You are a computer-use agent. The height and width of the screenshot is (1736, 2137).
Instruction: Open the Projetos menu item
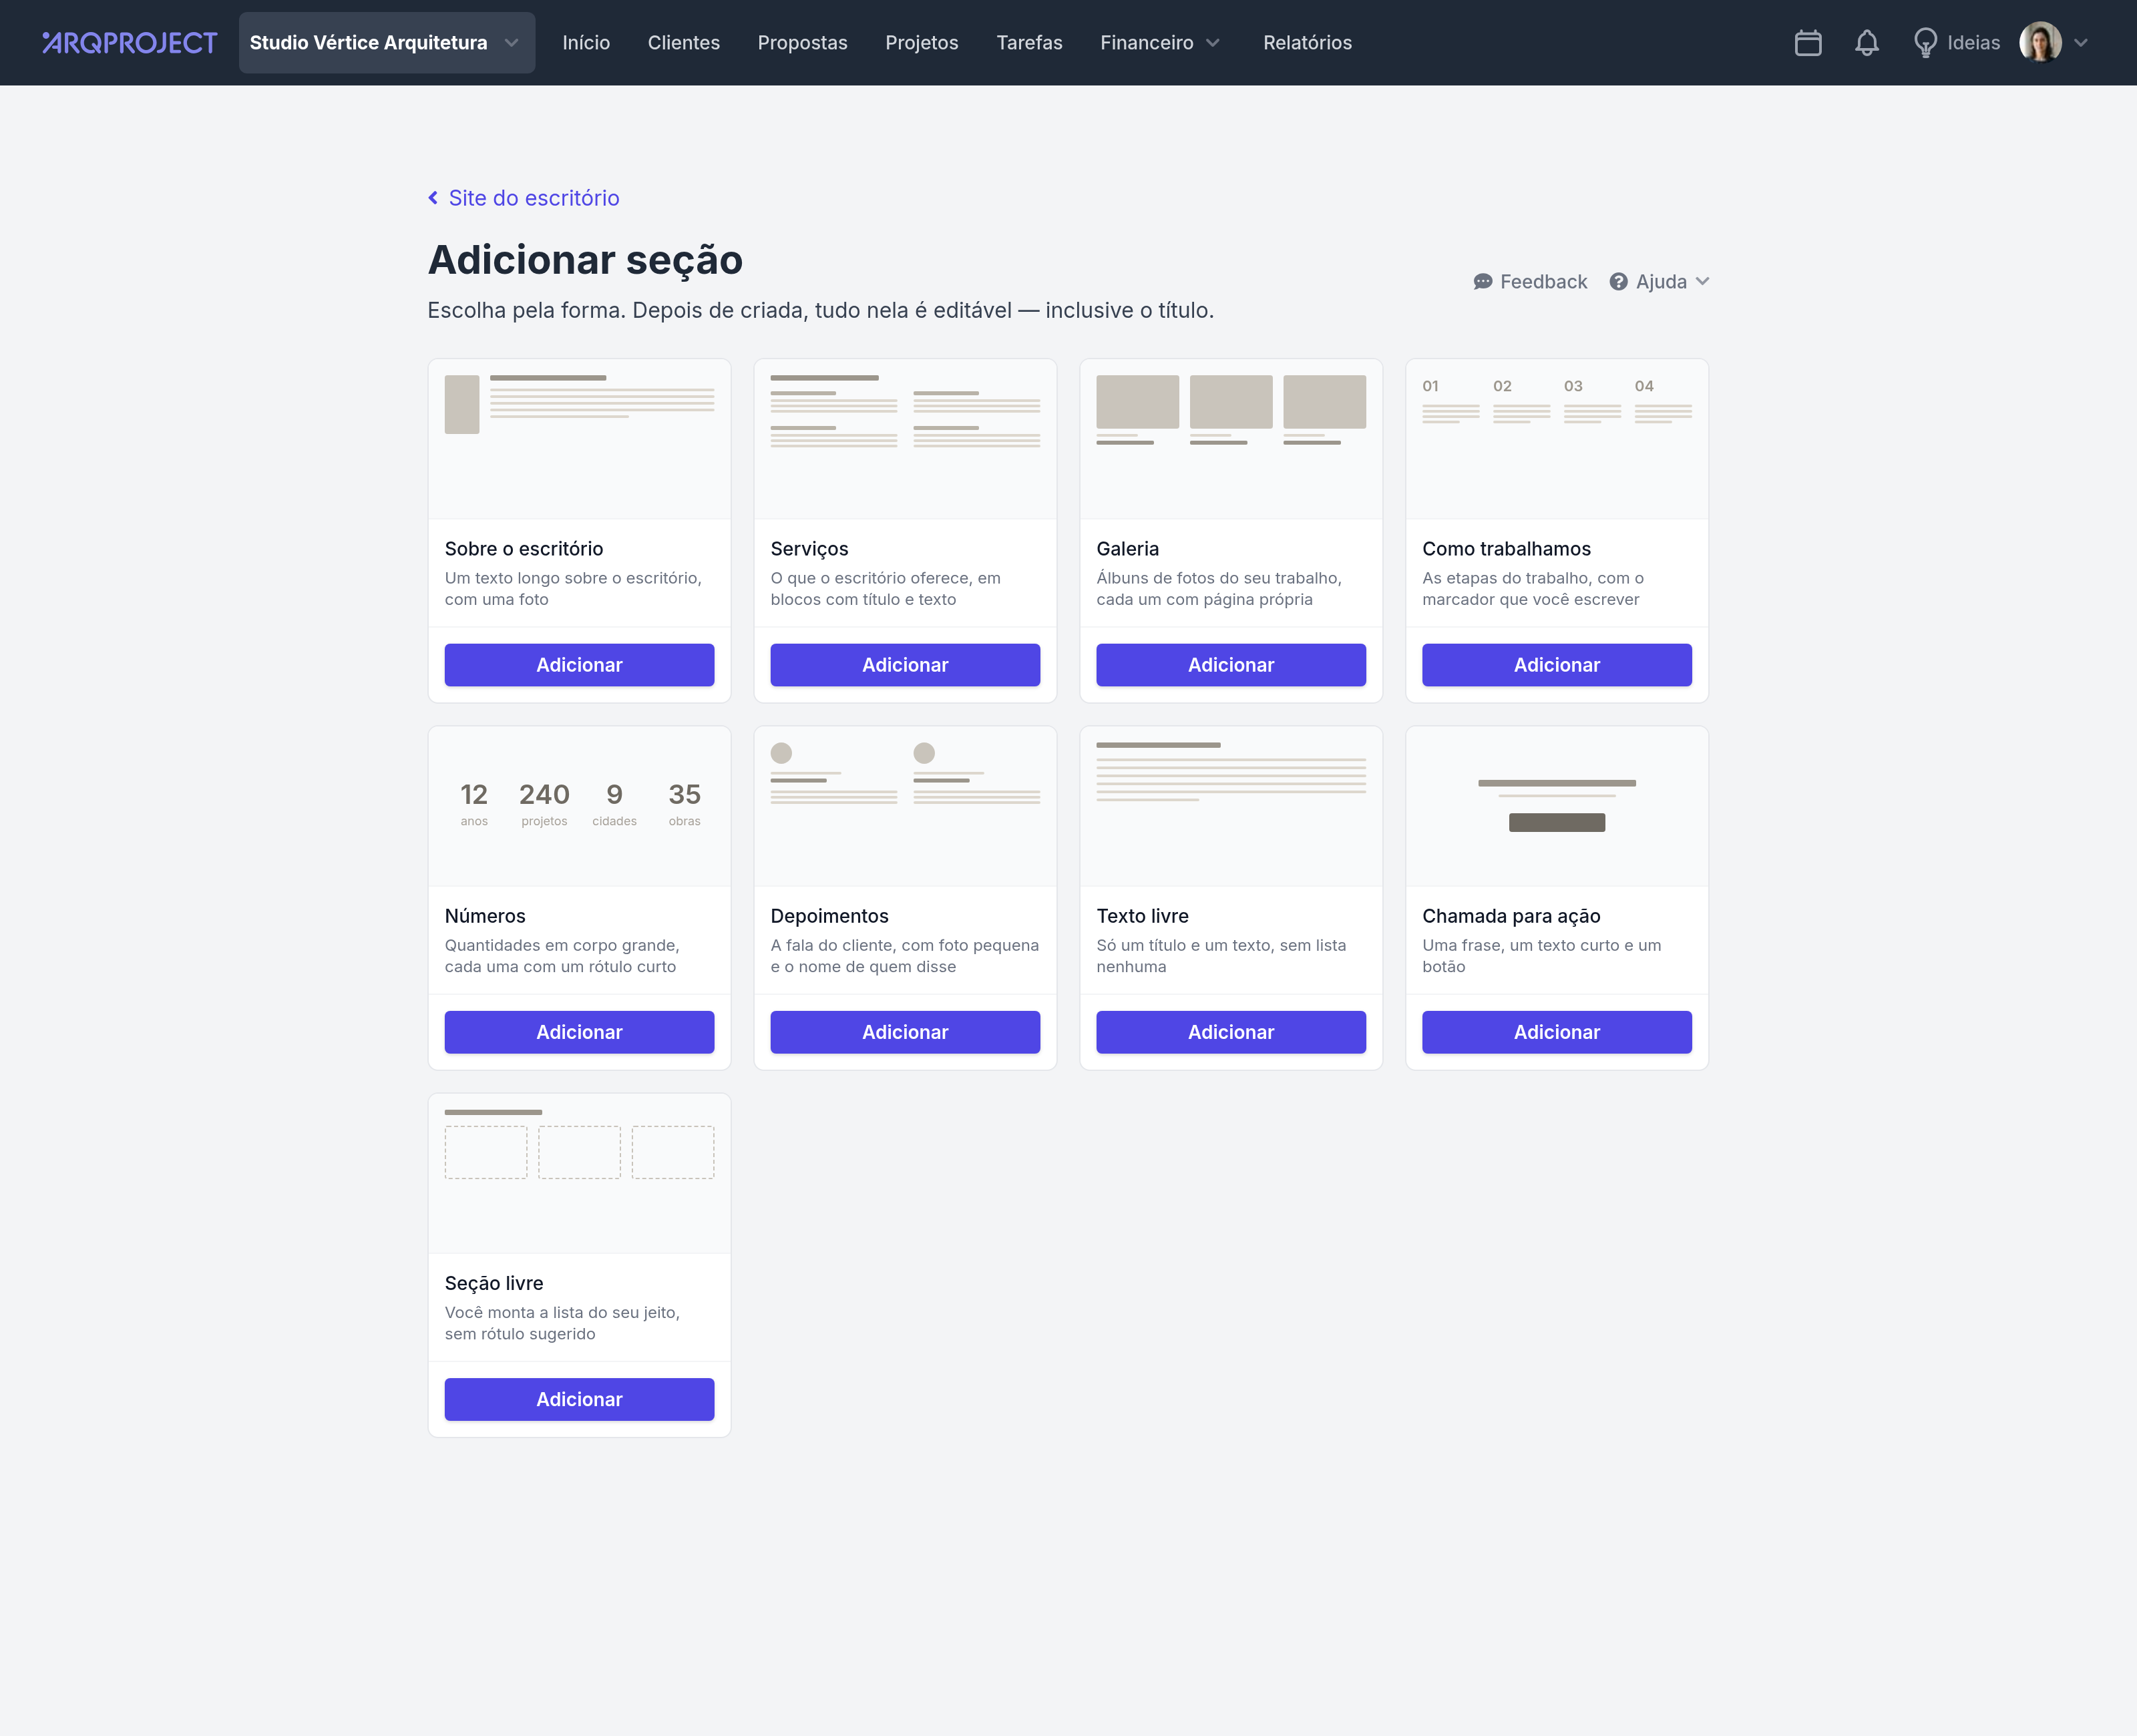[x=922, y=43]
